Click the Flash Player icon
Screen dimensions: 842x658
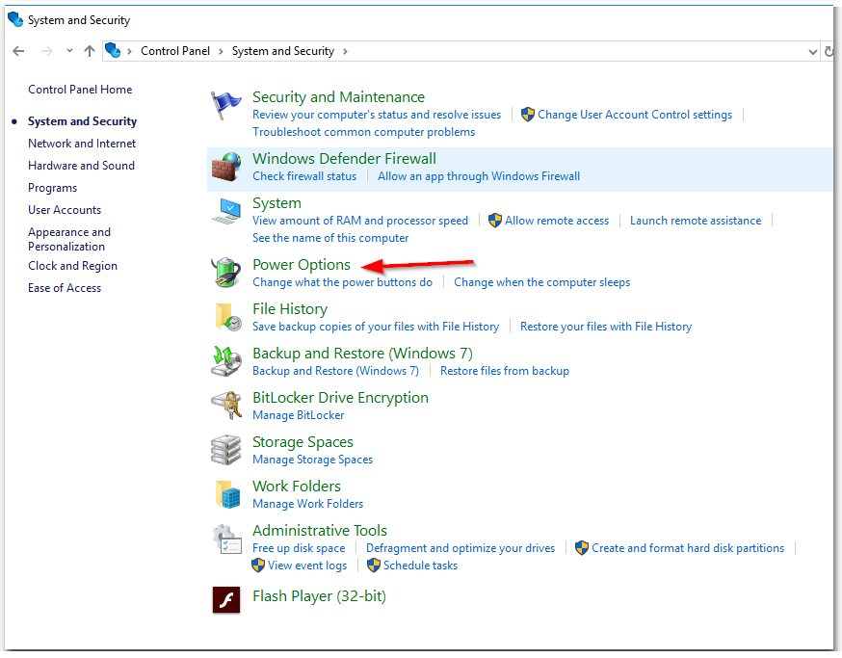tap(226, 599)
